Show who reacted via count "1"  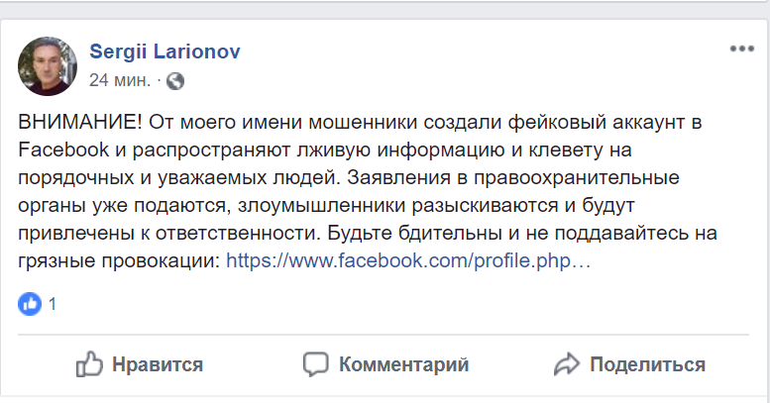(x=53, y=305)
